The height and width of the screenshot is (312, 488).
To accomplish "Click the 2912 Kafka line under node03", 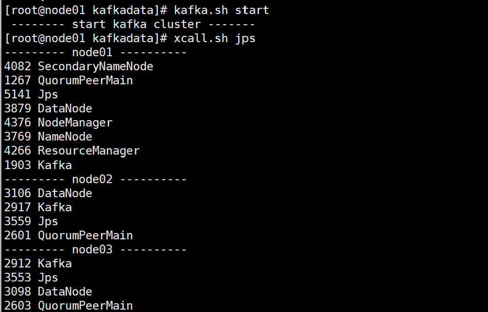I will [38, 264].
